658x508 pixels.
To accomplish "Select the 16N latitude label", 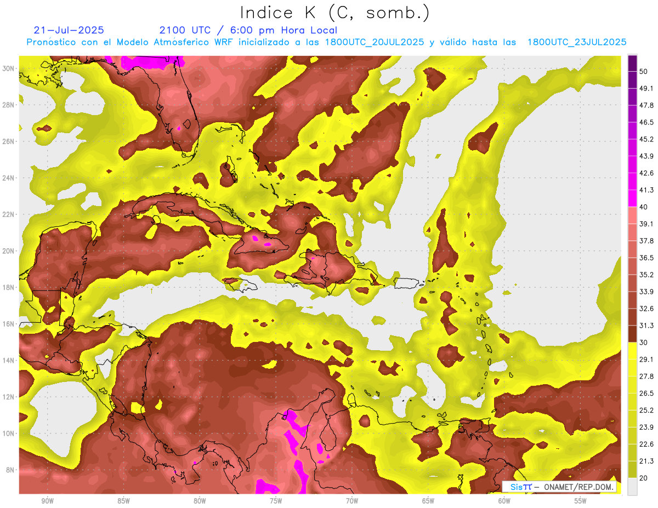I will point(9,324).
